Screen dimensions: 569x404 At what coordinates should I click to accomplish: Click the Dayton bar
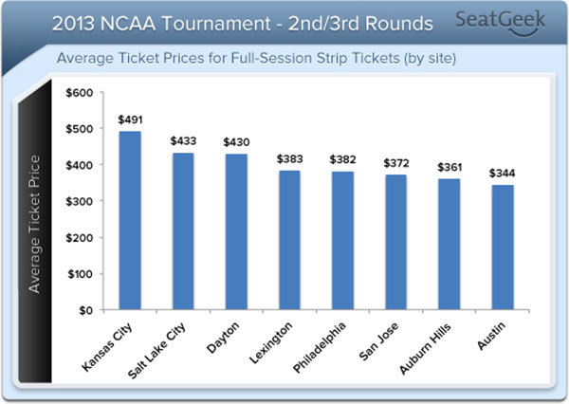pyautogui.click(x=236, y=231)
